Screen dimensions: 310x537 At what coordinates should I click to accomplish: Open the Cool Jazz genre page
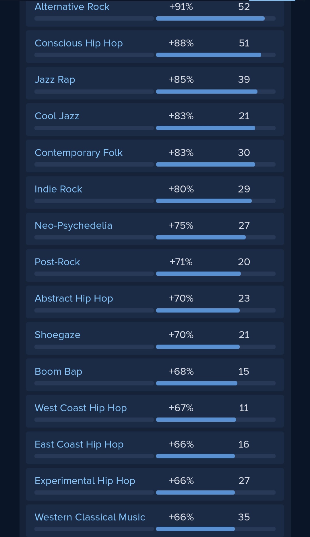click(57, 116)
